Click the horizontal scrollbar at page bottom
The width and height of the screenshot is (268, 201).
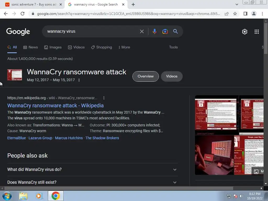(x=119, y=188)
